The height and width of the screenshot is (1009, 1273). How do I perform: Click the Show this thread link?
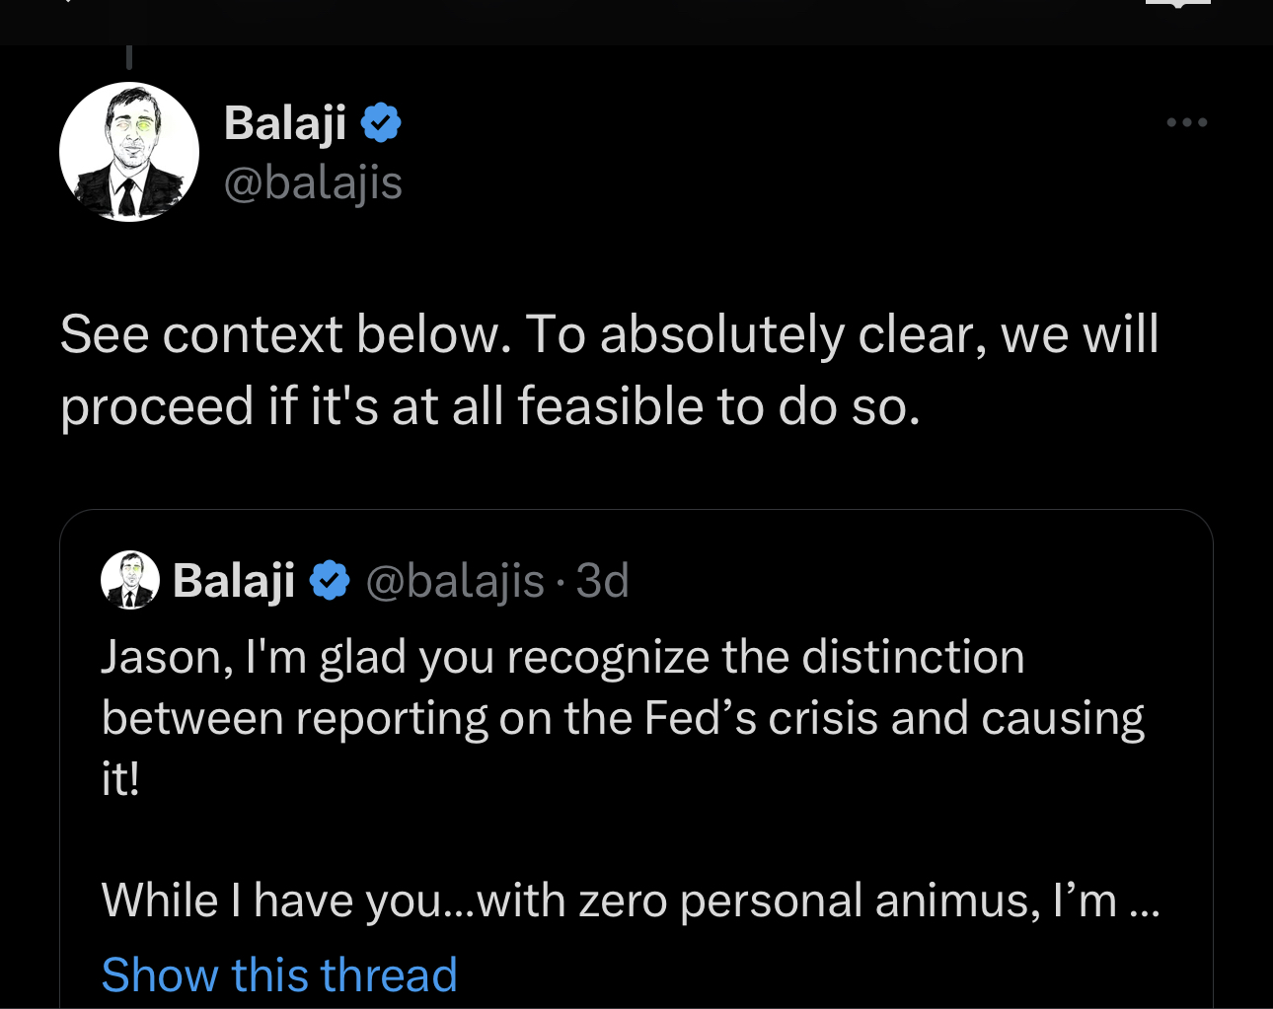click(x=279, y=974)
